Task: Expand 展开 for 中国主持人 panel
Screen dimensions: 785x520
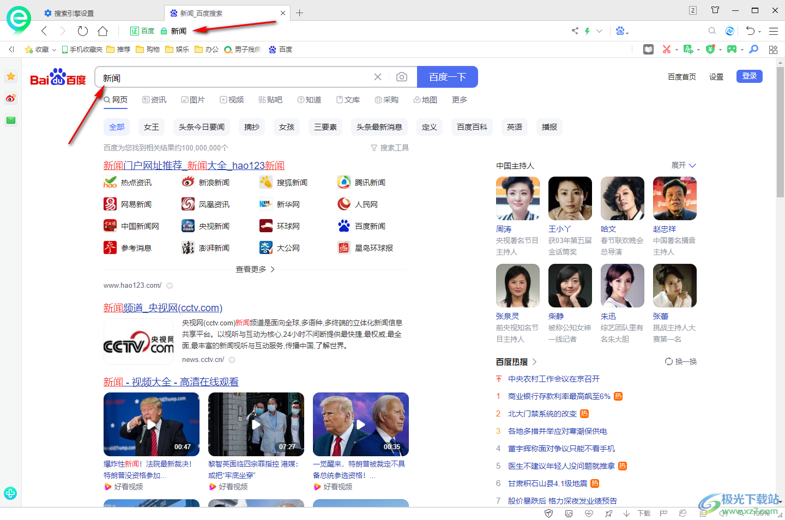Action: coord(684,165)
